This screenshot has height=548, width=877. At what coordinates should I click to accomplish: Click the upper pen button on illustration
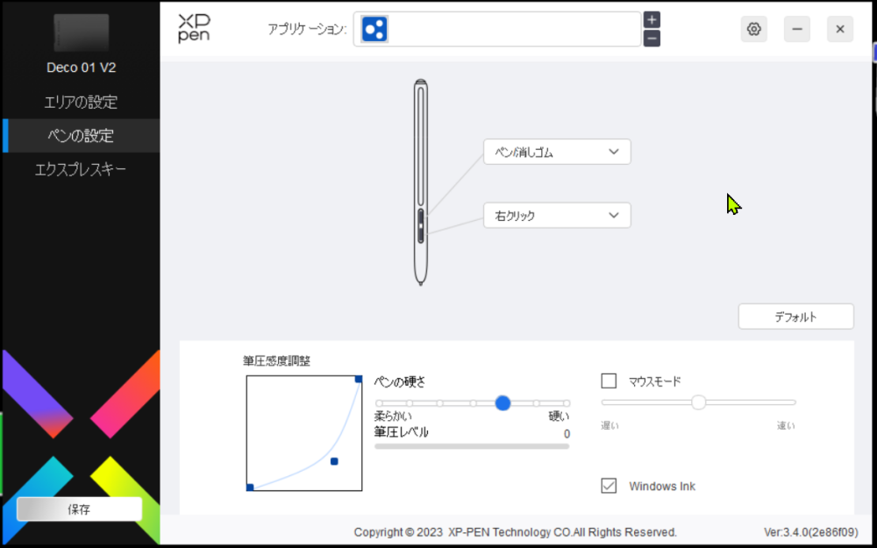coord(420,217)
